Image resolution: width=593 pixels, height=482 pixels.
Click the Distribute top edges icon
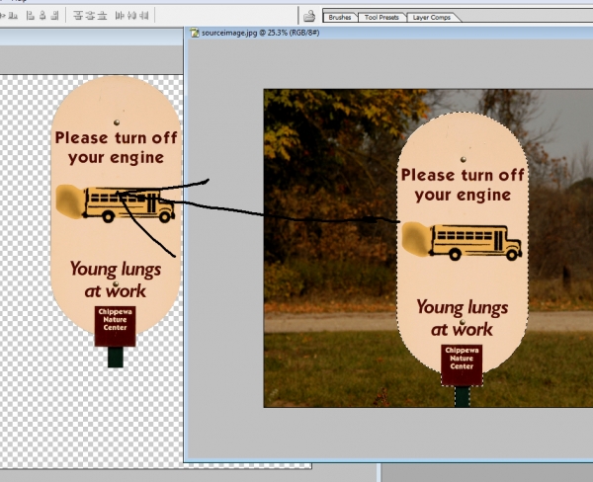[78, 16]
